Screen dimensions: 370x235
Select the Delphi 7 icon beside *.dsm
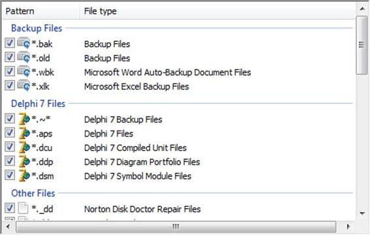point(24,176)
